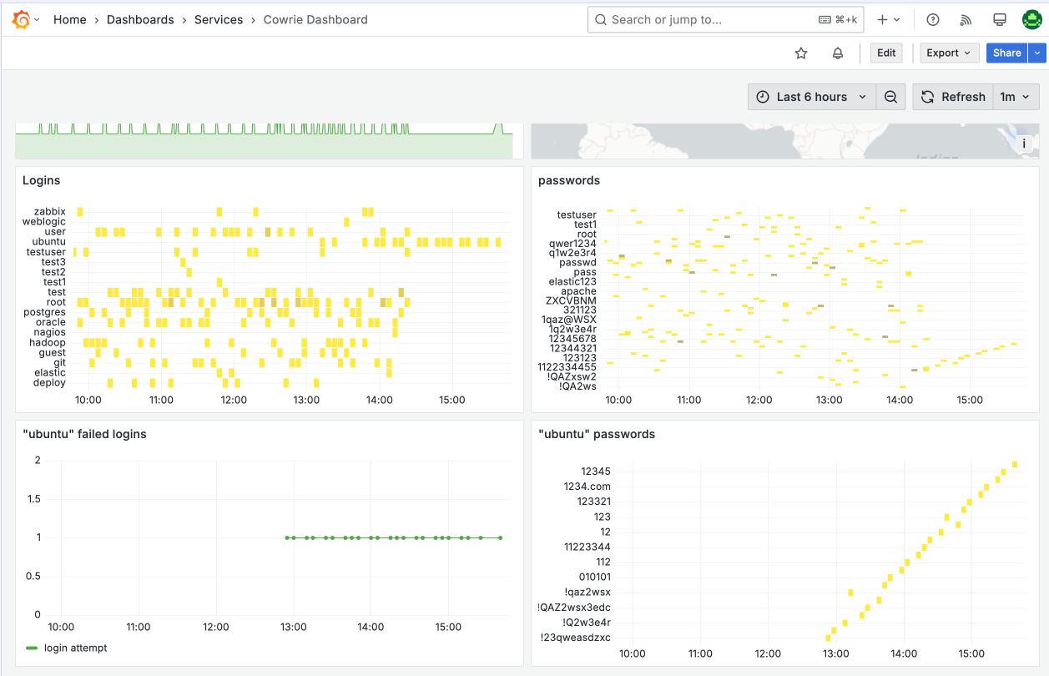Open the 'Last 6 hours' time picker
The width and height of the screenshot is (1049, 676).
tap(812, 97)
